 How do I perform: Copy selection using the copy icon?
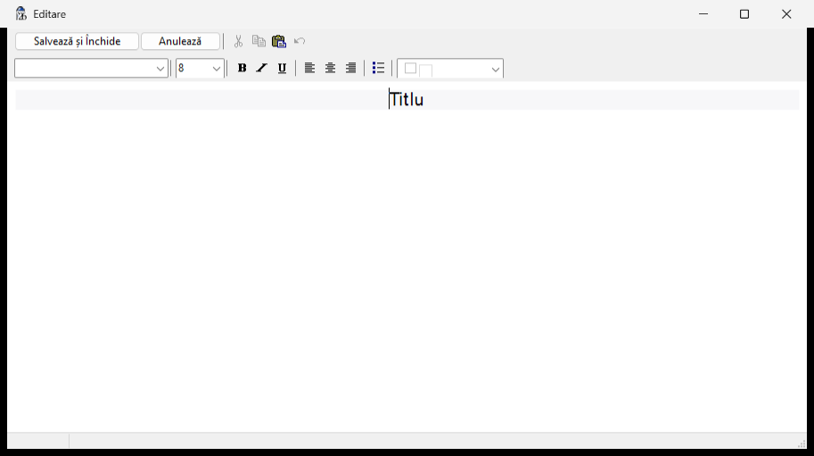259,42
